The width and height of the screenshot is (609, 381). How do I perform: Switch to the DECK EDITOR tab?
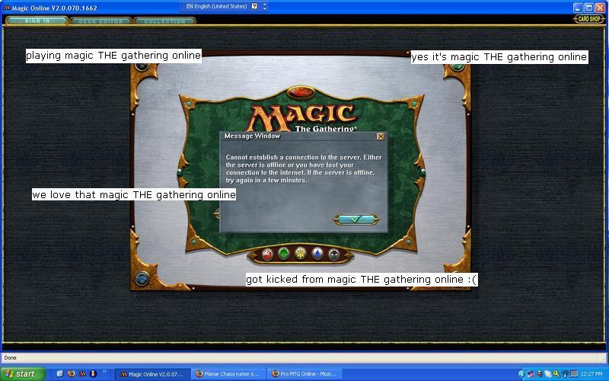click(x=101, y=21)
